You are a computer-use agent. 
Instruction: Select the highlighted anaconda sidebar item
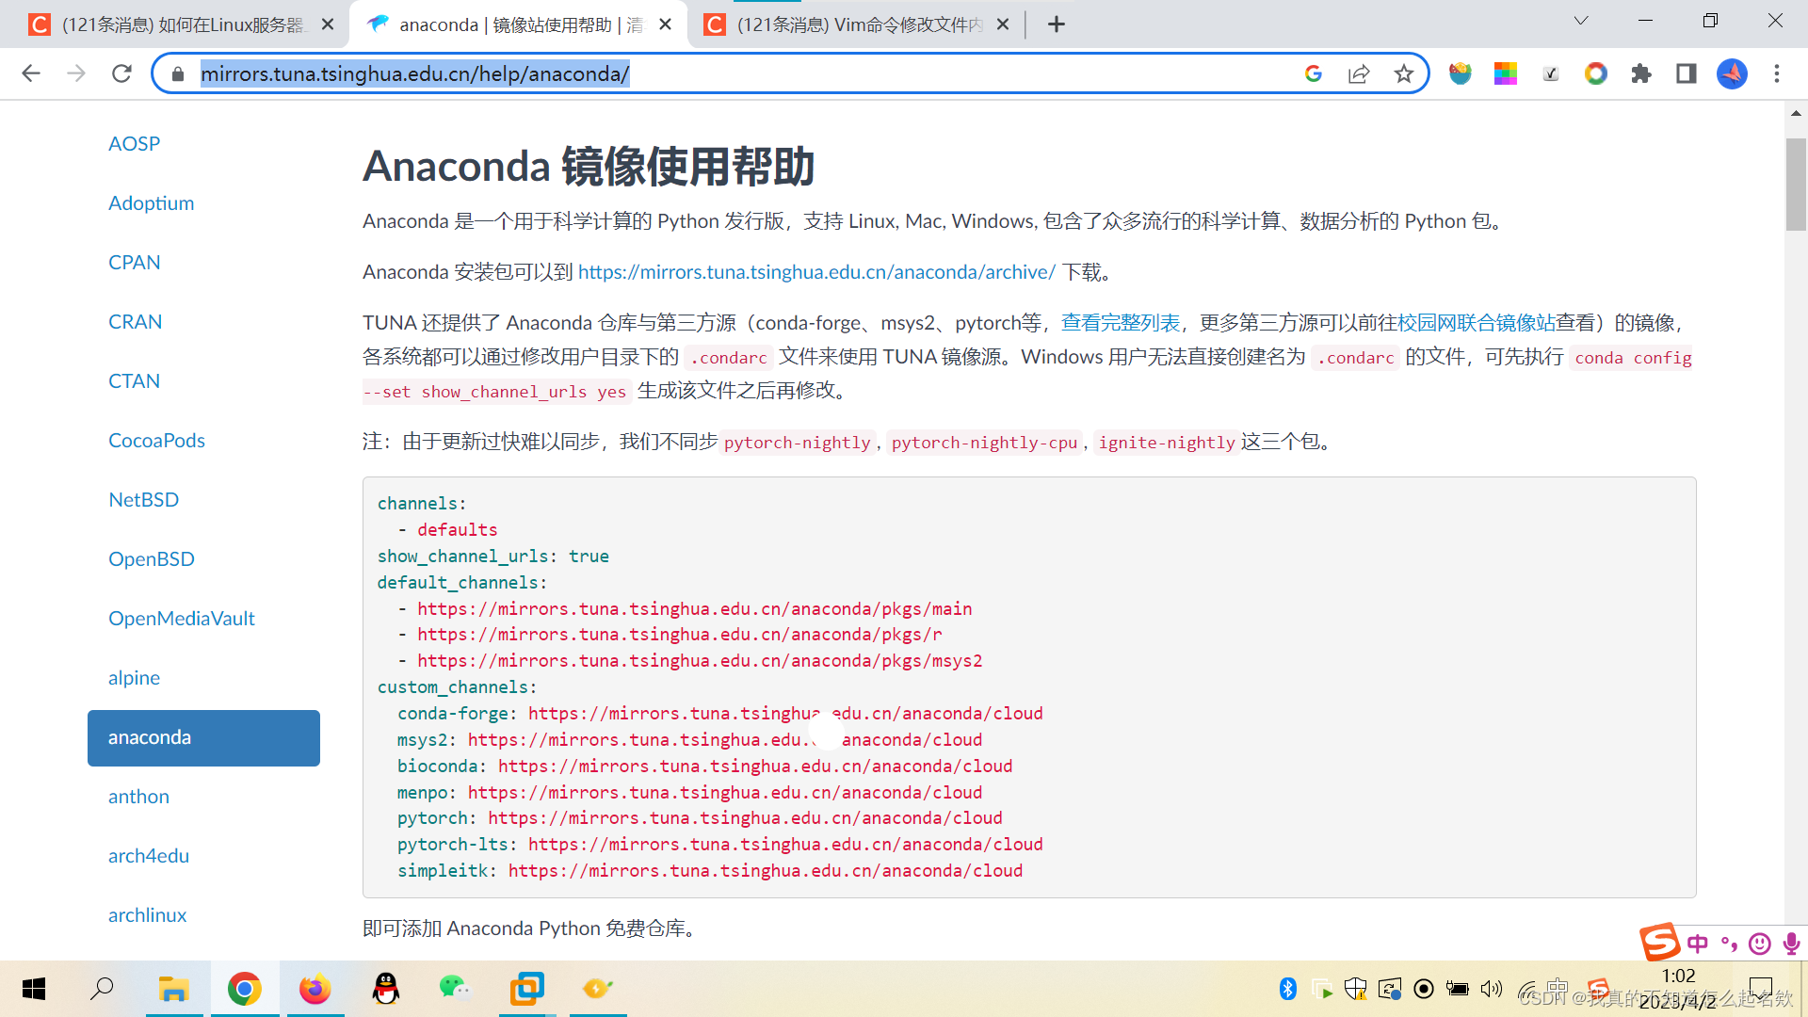tap(203, 737)
